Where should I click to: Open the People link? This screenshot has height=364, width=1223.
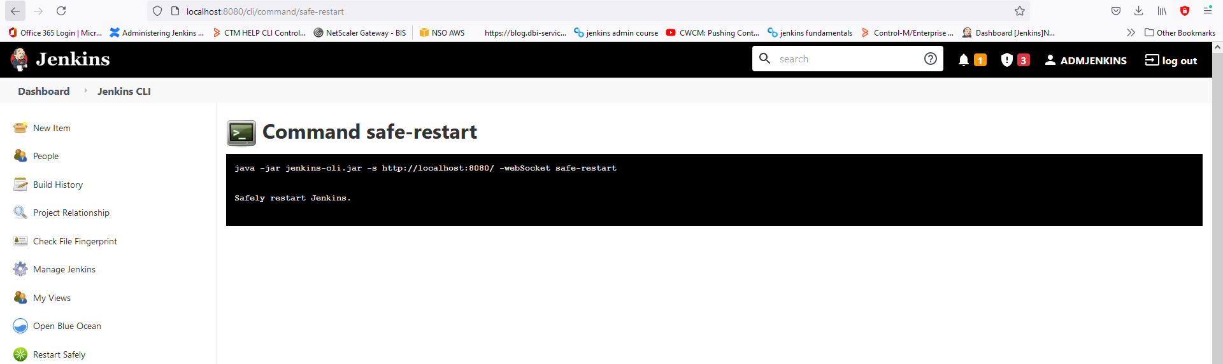point(46,156)
